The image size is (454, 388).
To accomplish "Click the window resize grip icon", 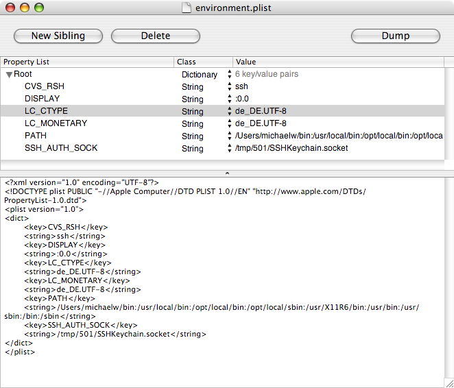I will click(449, 383).
